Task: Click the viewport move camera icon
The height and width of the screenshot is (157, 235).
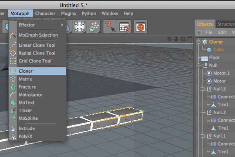Action: pyautogui.click(x=170, y=39)
